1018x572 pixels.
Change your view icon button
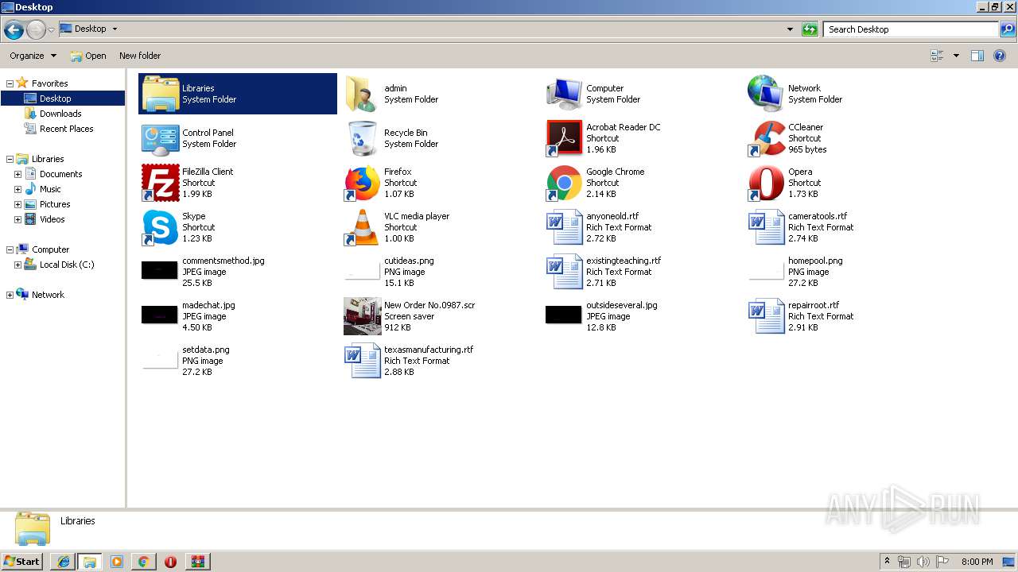pos(937,56)
